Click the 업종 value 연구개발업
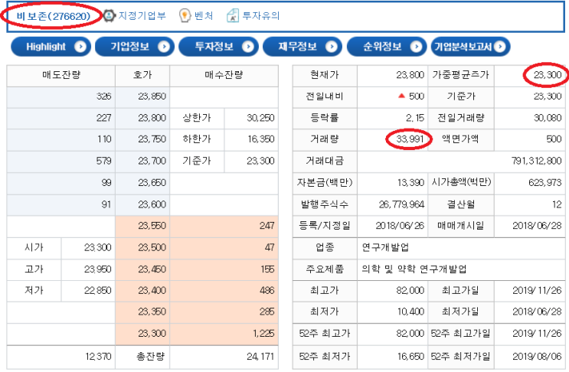Image resolution: width=569 pixels, height=372 pixels. tap(385, 248)
